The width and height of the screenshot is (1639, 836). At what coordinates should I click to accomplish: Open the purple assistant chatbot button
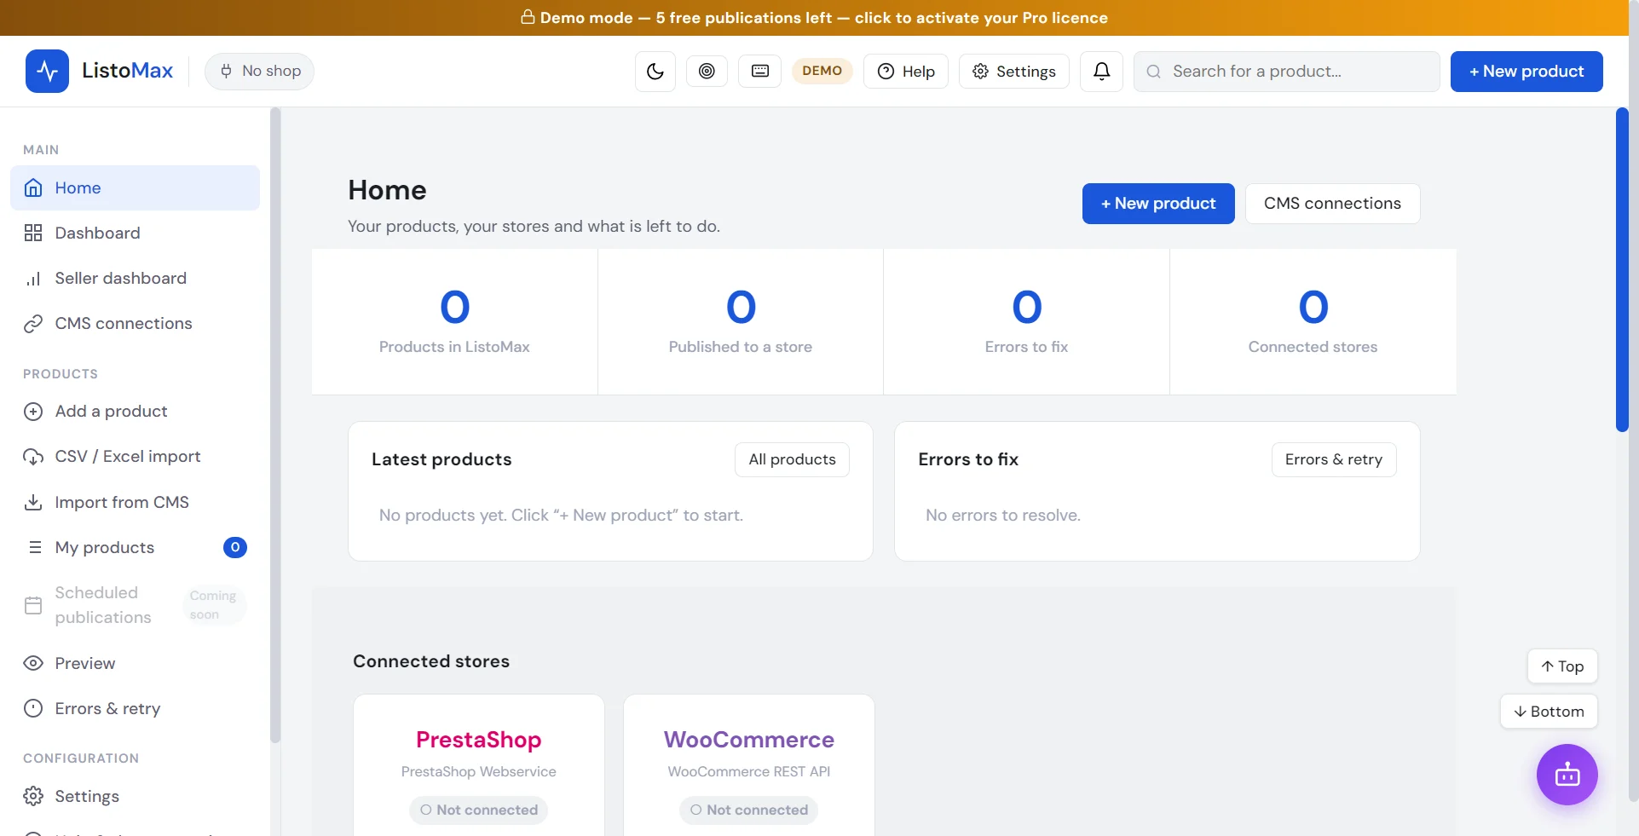click(1567, 775)
